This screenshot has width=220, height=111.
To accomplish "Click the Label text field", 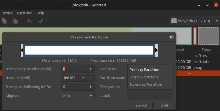I will (150, 96).
